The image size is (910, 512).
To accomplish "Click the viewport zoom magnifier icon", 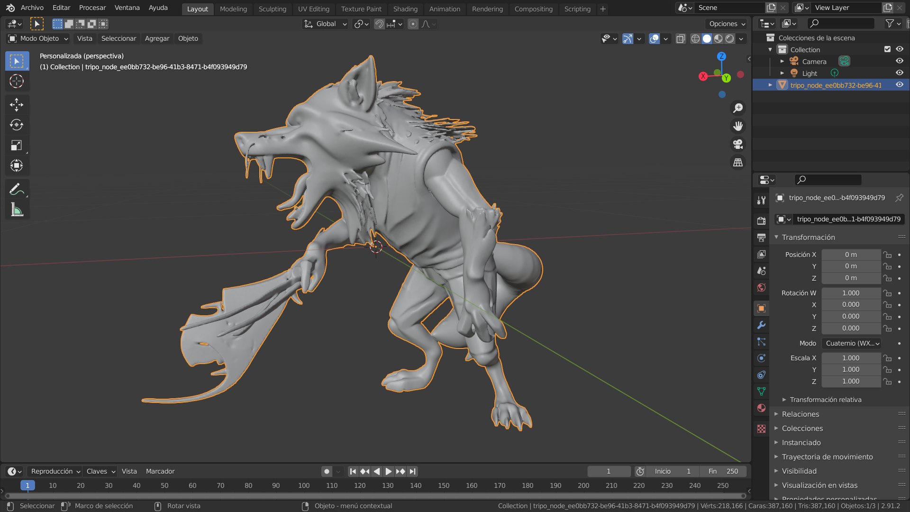I will pyautogui.click(x=738, y=108).
